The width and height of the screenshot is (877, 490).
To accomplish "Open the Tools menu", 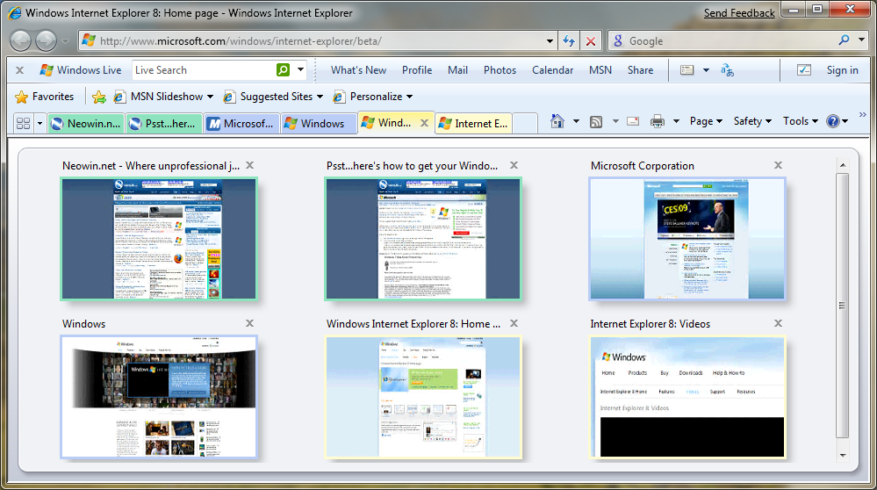I will pos(801,121).
